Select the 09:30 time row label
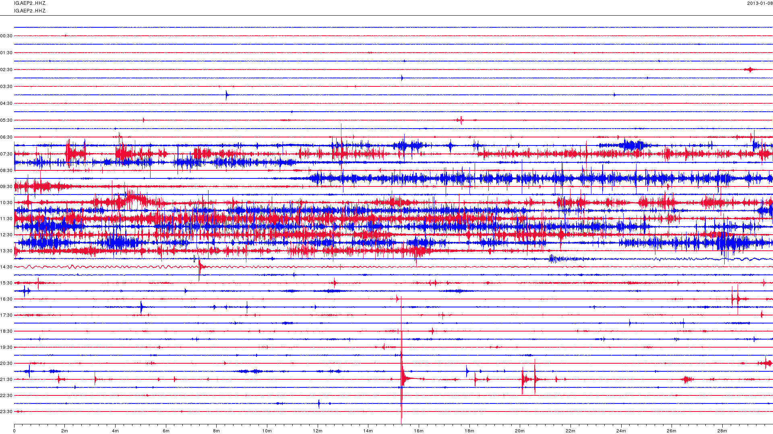 tap(6, 186)
